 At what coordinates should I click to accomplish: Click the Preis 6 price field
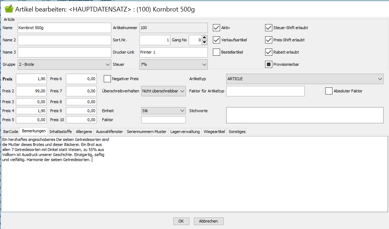tap(81, 79)
